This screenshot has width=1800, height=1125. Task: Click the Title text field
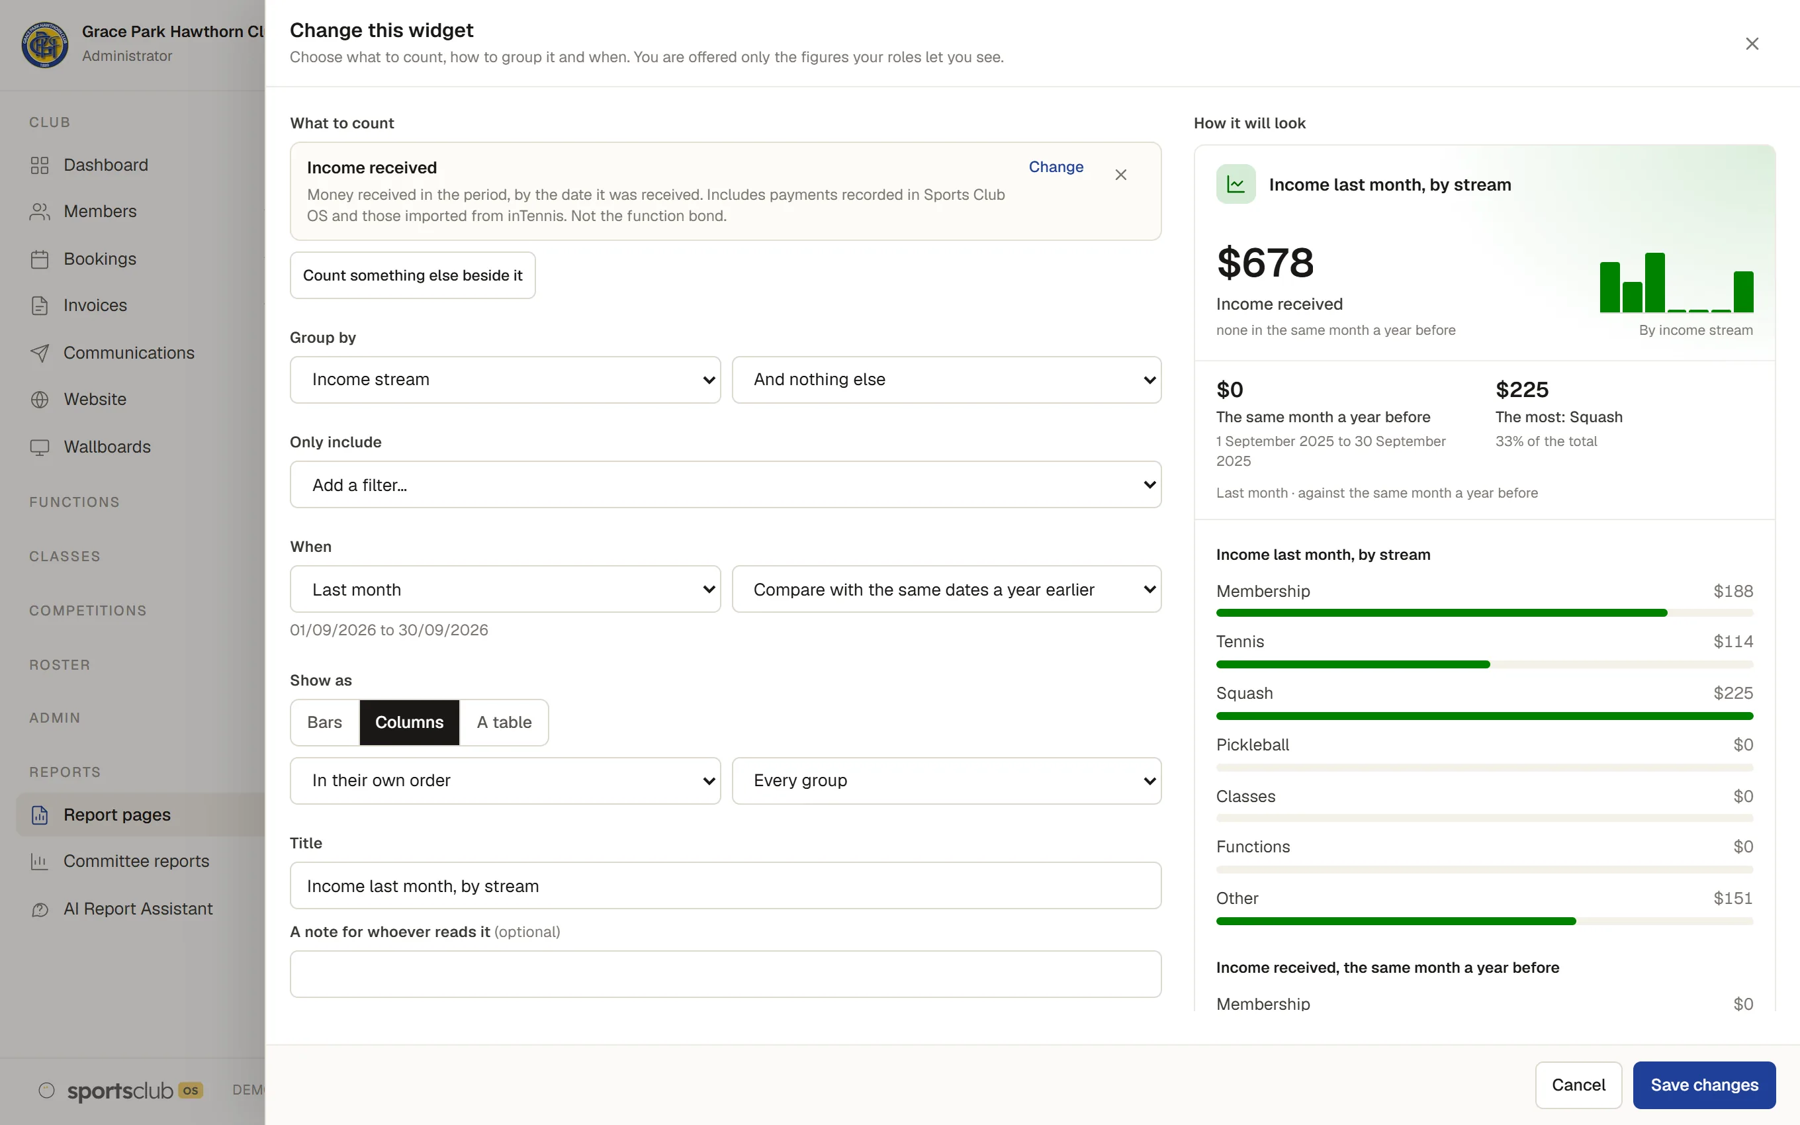725,885
